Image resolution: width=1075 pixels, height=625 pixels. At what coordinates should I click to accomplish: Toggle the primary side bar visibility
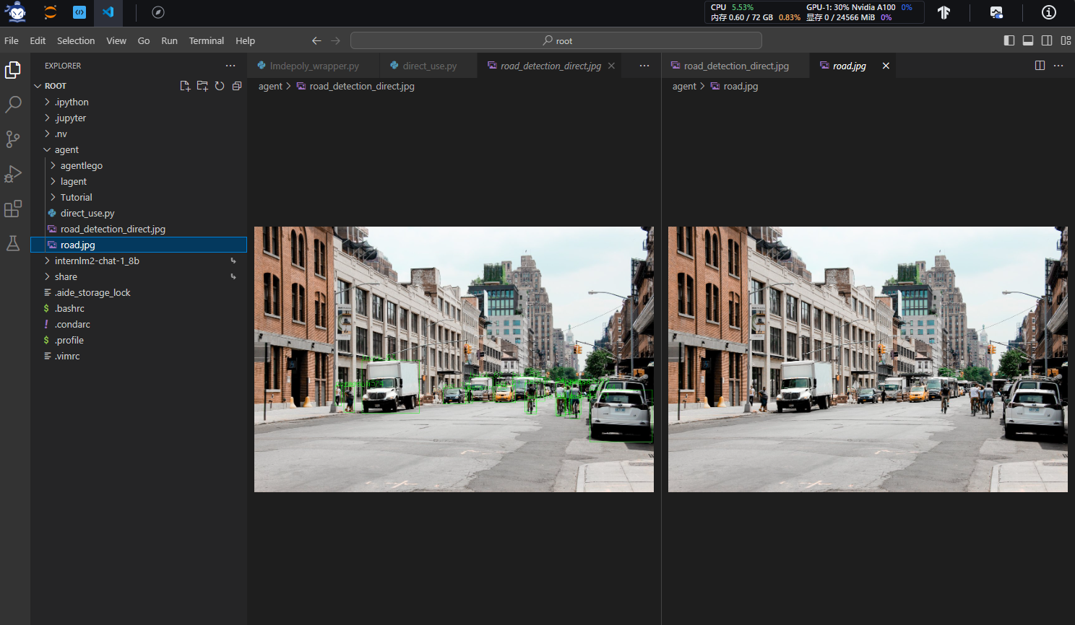(x=1009, y=40)
